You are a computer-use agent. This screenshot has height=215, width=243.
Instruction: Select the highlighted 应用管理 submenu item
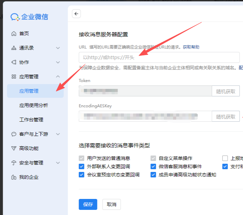point(35,91)
